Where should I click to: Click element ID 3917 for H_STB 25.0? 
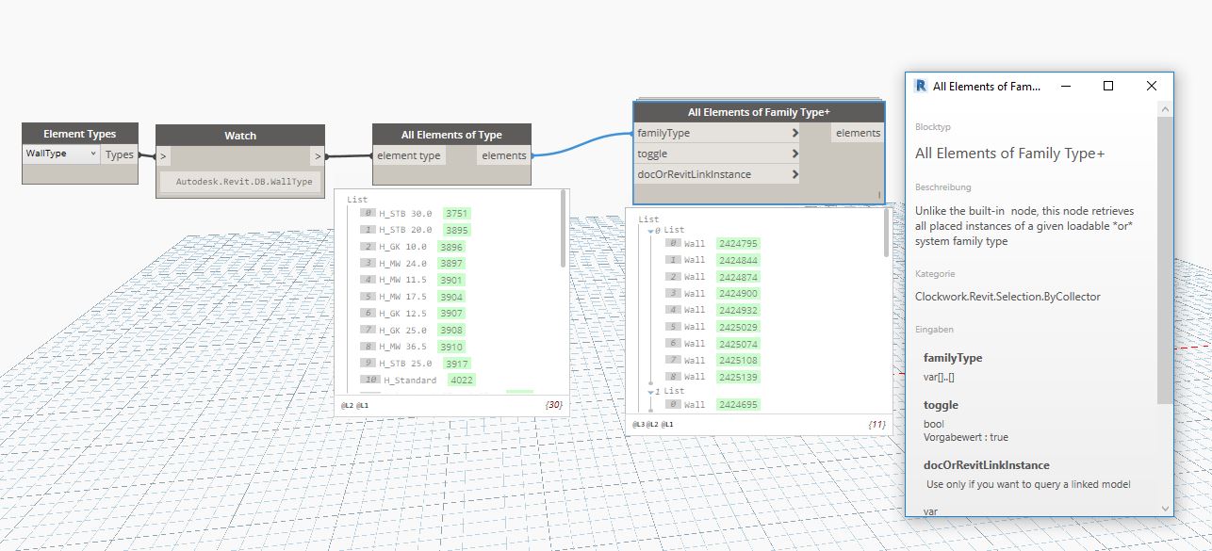(x=456, y=364)
